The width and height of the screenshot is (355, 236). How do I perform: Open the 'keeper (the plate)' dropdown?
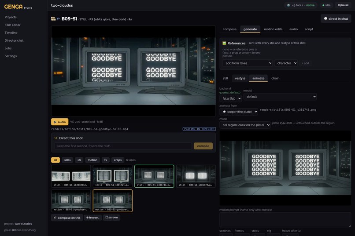pyautogui.click(x=239, y=112)
